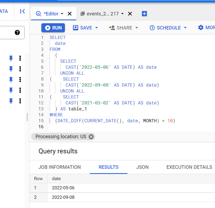
Task: Collapse the explorer panel with arrow icon
Action: pos(22,11)
